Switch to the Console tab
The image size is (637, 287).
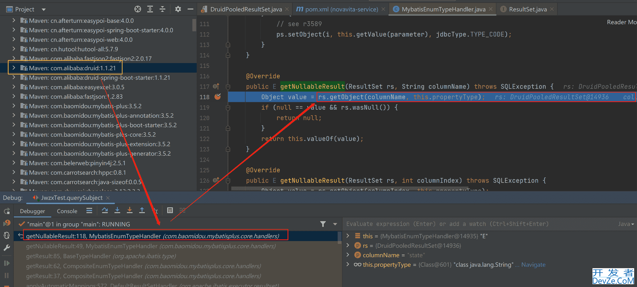coord(67,211)
